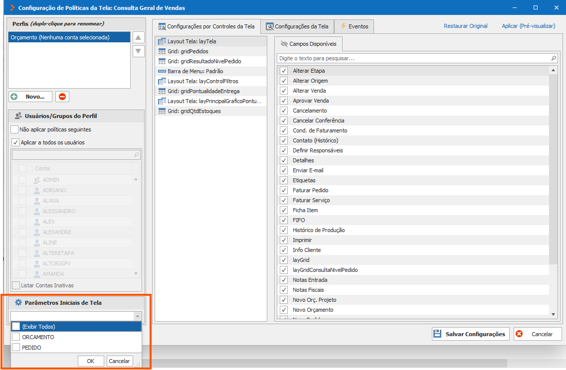Focus the Digite o texto para pesquisar field
Image resolution: width=566 pixels, height=370 pixels.
coord(414,58)
